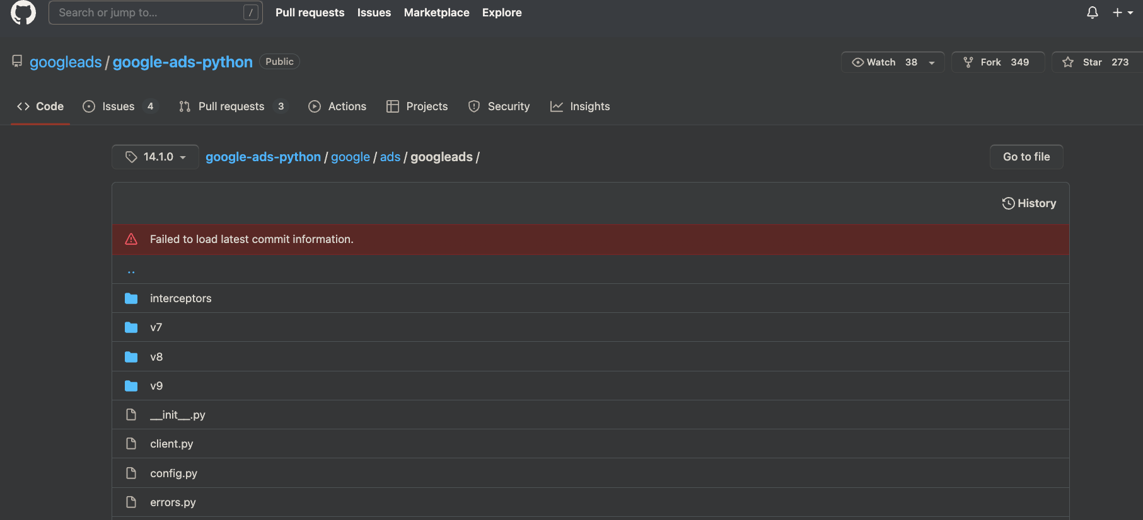Image resolution: width=1143 pixels, height=520 pixels.
Task: Switch to the Projects tab
Action: (x=417, y=106)
